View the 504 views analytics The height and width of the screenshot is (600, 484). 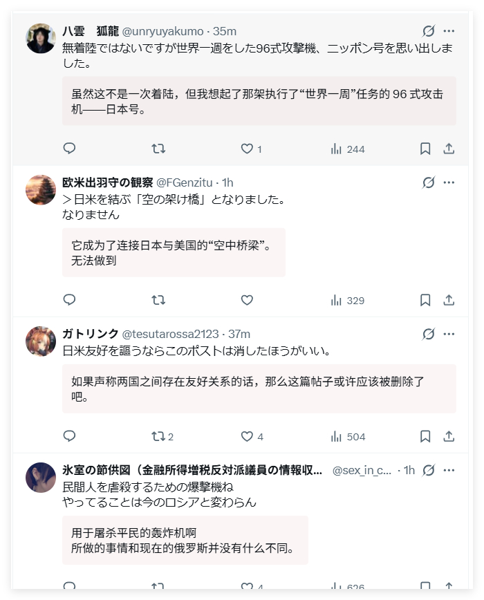tap(348, 437)
